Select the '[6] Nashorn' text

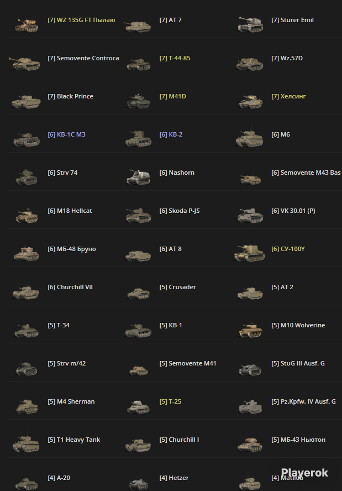click(177, 173)
